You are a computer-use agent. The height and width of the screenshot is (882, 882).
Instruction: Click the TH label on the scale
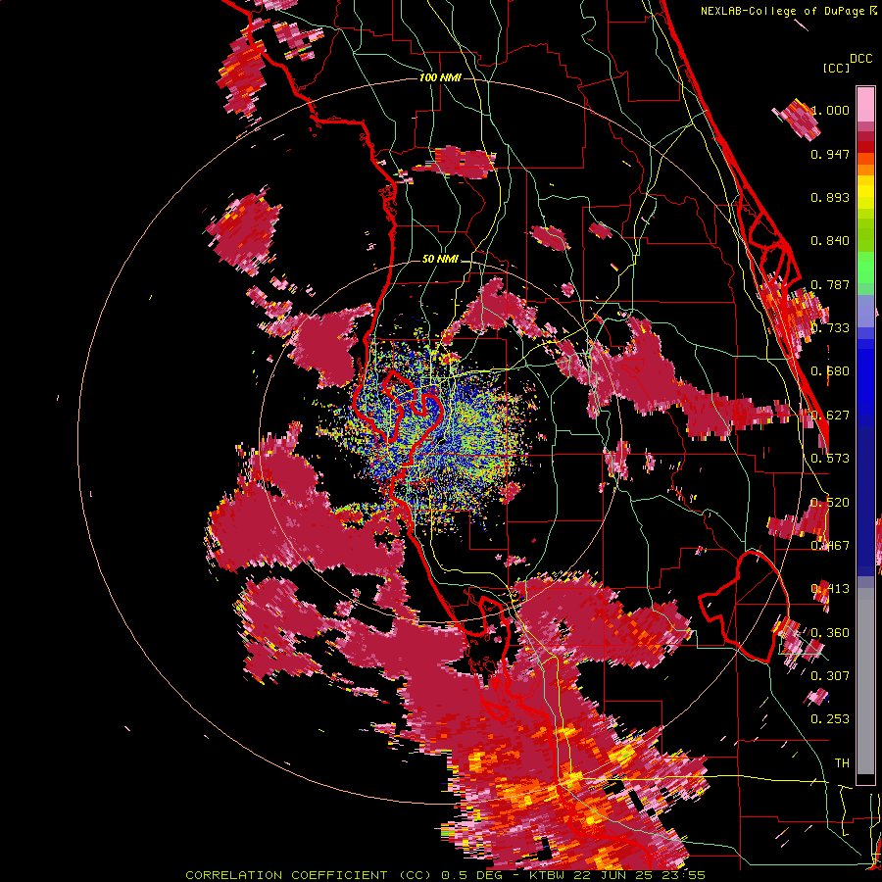coord(842,762)
